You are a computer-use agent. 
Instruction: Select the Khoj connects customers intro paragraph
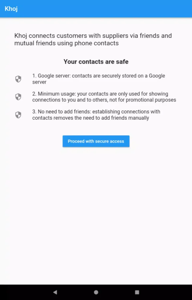tap(93, 39)
